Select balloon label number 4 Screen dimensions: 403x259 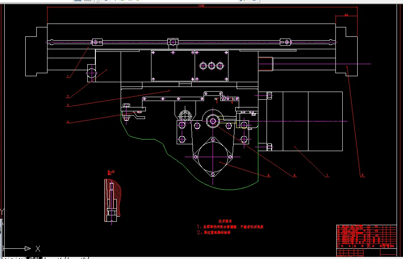point(68,122)
